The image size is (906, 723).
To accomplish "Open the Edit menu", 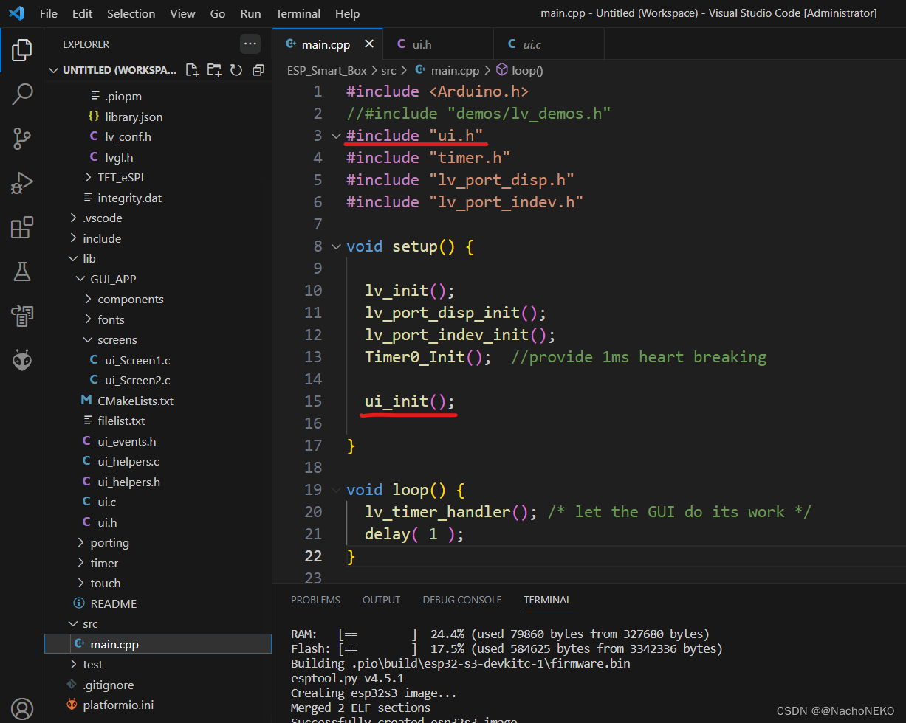I will tap(83, 13).
